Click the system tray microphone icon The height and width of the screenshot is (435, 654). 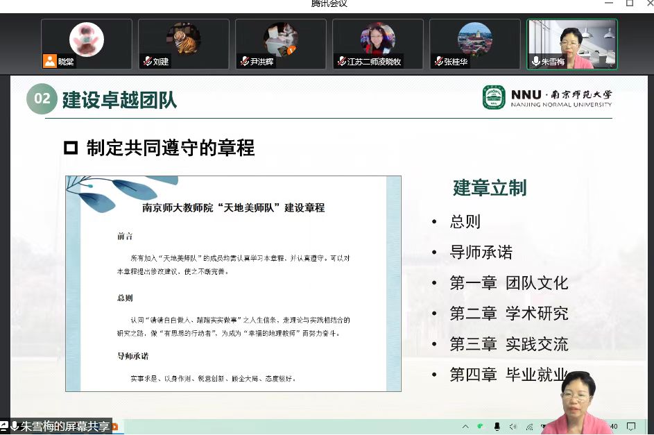(x=497, y=426)
